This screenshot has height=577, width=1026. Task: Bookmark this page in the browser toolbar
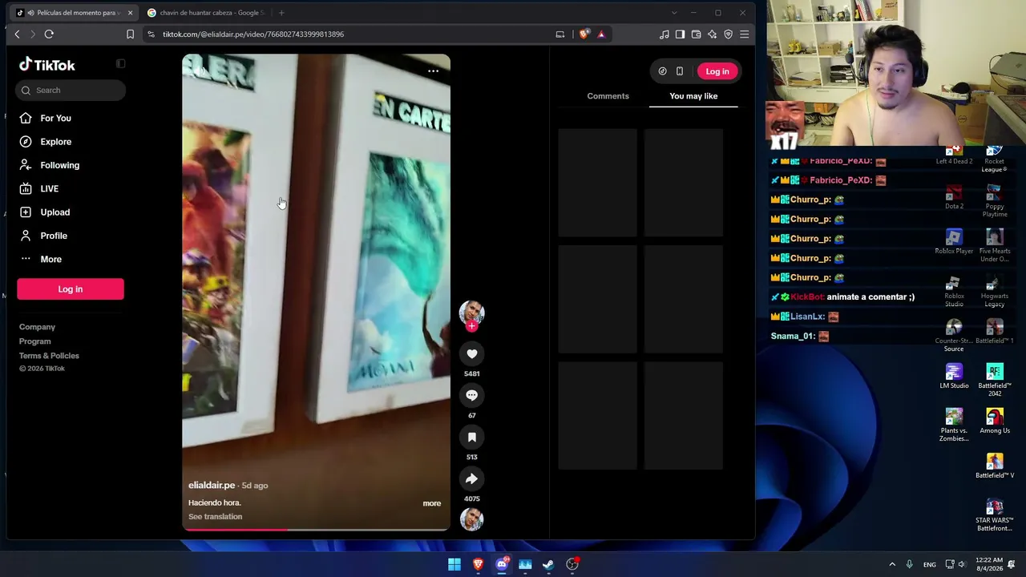tap(130, 34)
